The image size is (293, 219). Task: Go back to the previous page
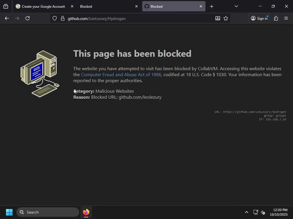pyautogui.click(x=7, y=19)
